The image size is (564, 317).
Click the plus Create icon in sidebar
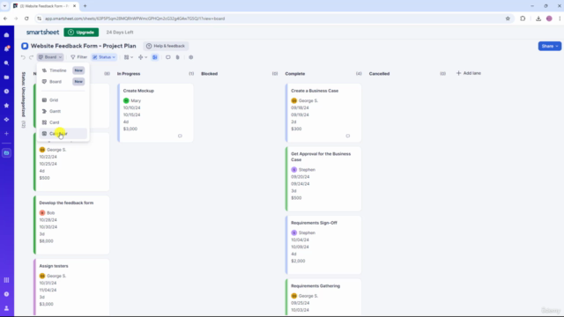6,133
